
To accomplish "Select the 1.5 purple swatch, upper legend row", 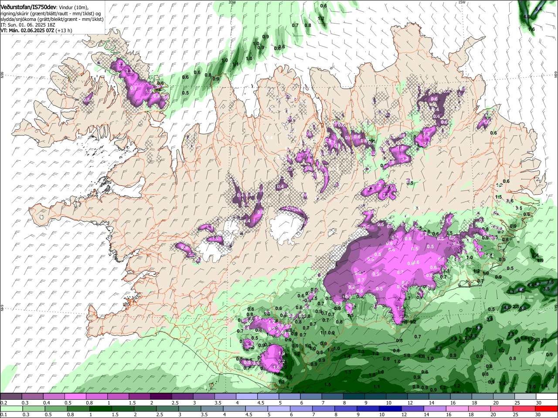I will pos(139,396).
